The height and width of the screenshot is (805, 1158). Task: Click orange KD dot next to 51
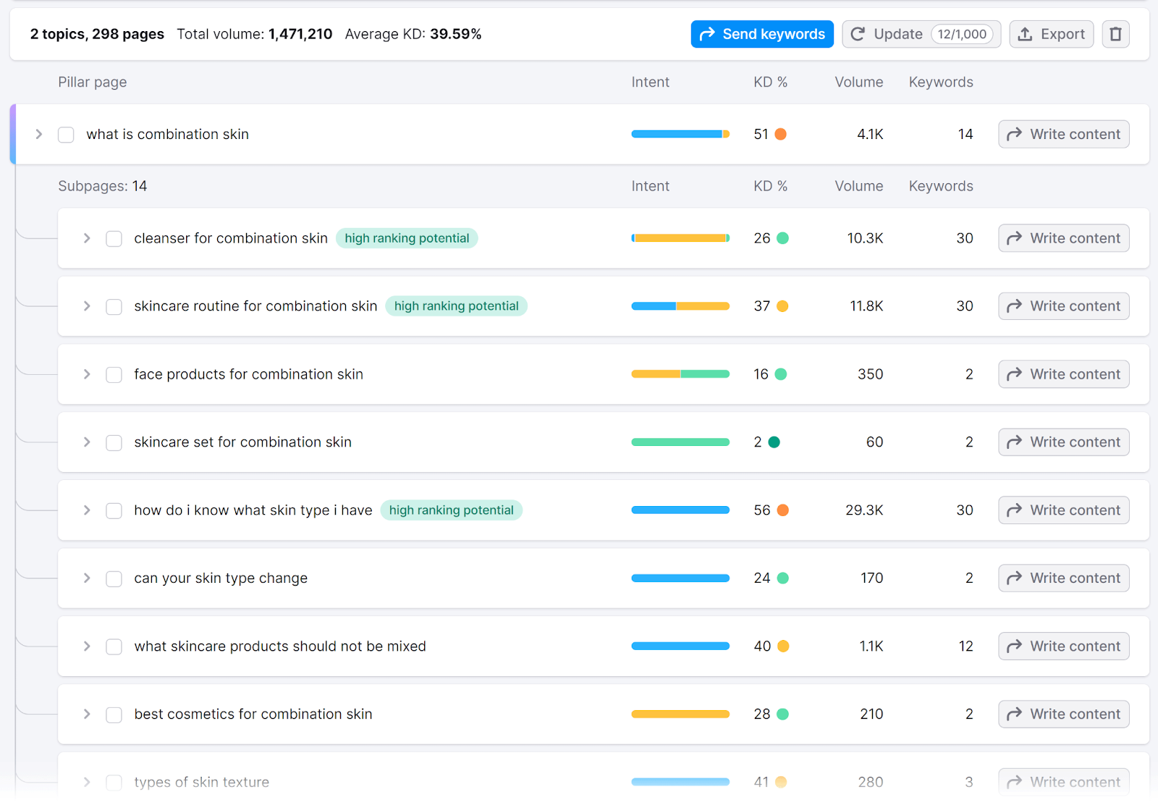click(781, 134)
